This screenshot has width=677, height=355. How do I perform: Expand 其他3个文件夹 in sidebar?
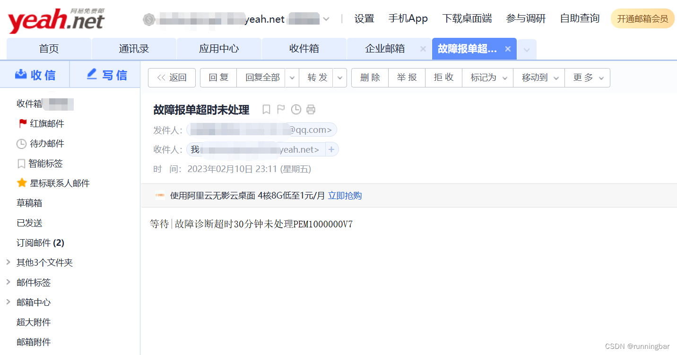tap(8, 262)
